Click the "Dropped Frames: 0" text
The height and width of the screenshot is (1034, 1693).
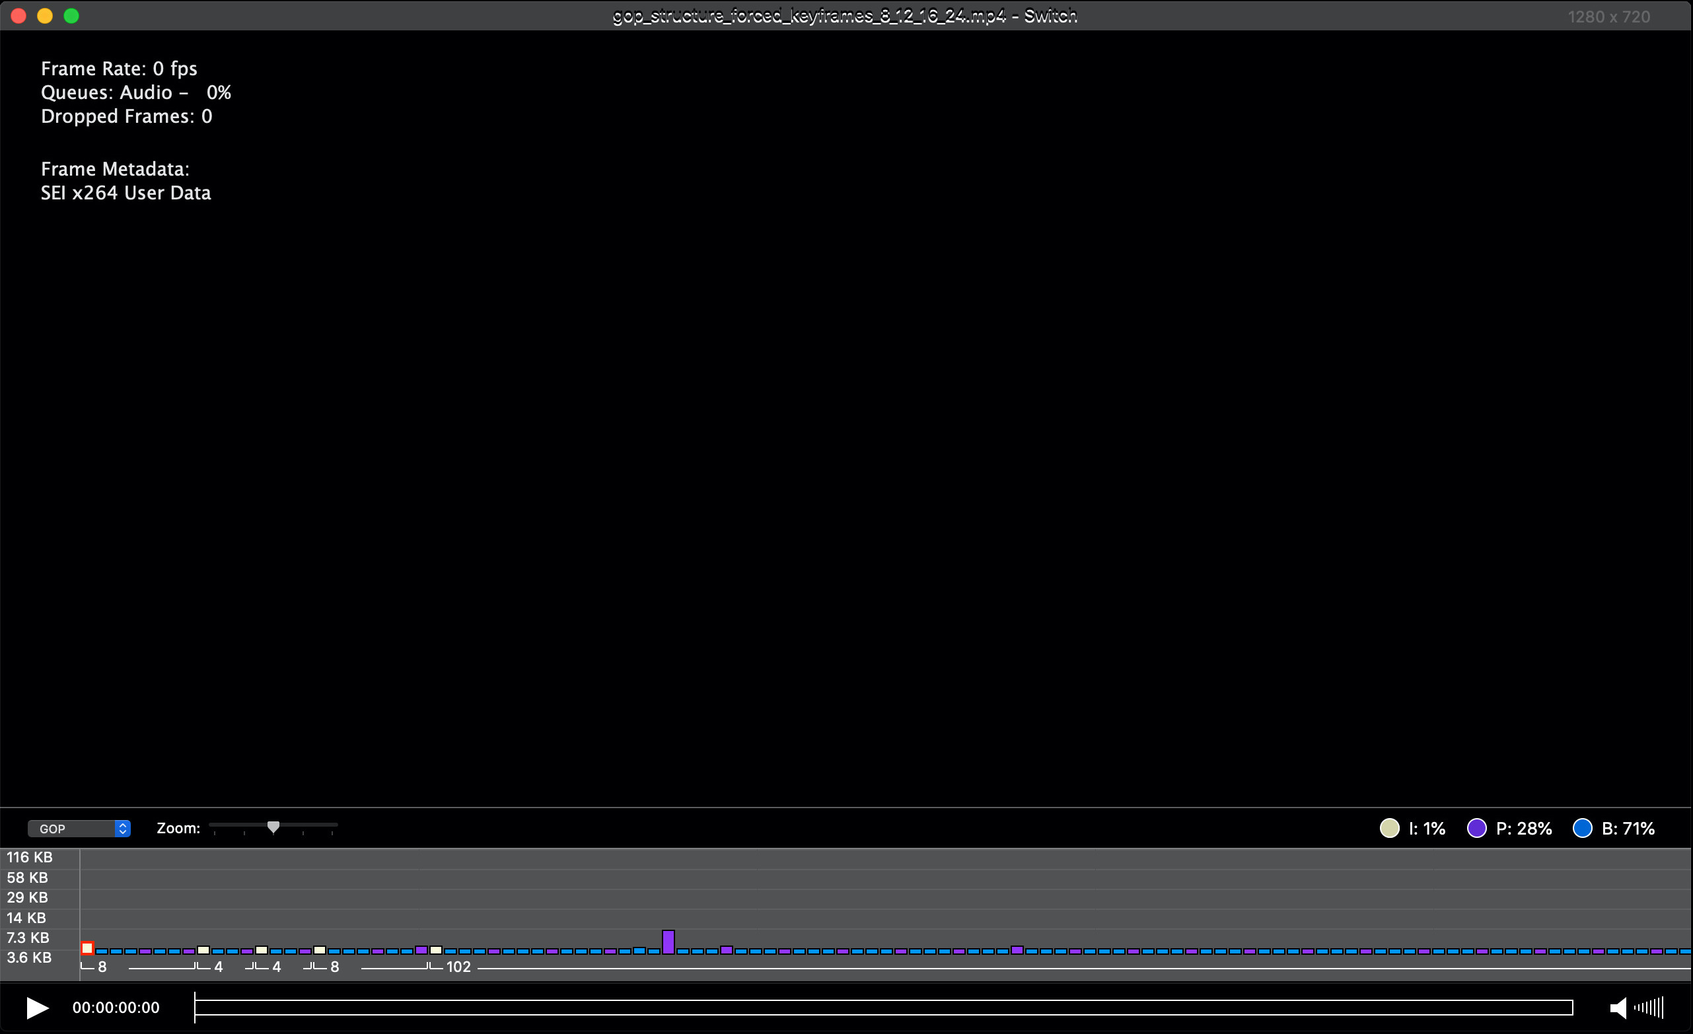(126, 116)
